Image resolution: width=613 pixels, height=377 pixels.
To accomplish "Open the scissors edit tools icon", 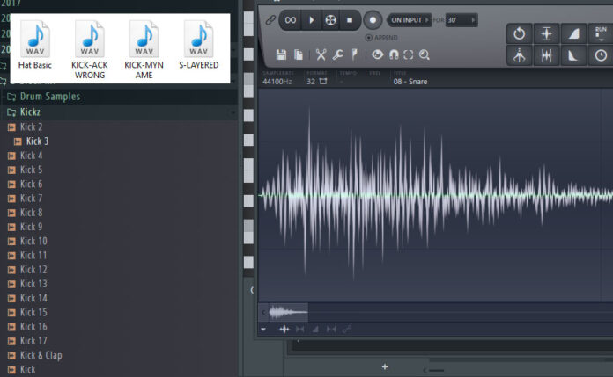I will point(321,54).
